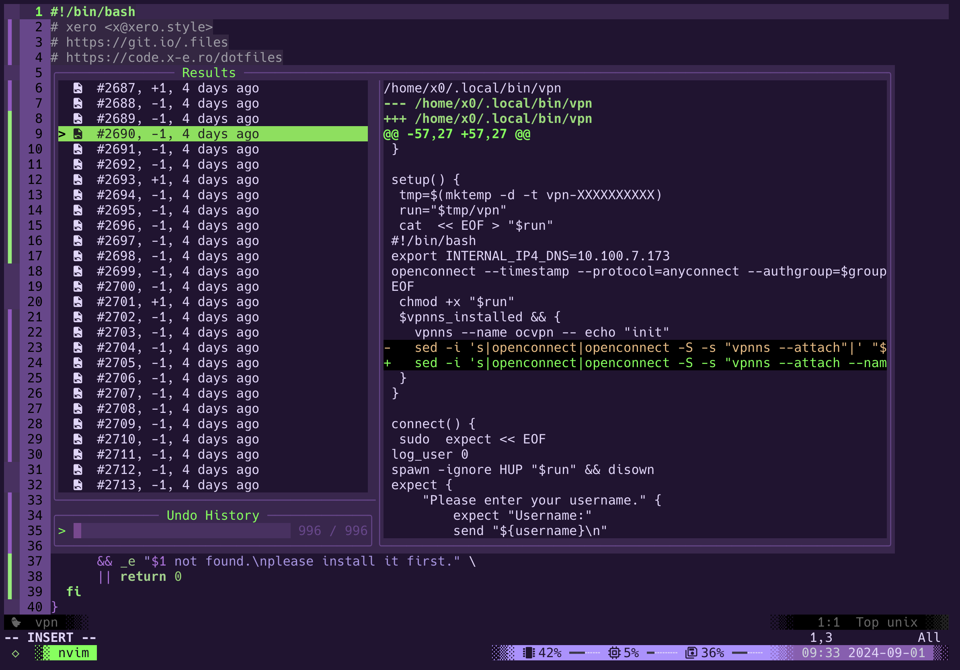Viewport: 960px width, 670px height.
Task: Click the @@ -57,27 +57,27 @@ hunk header
Action: point(457,134)
